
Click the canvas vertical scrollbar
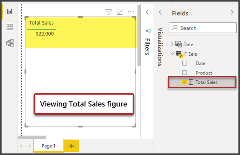tap(139, 35)
